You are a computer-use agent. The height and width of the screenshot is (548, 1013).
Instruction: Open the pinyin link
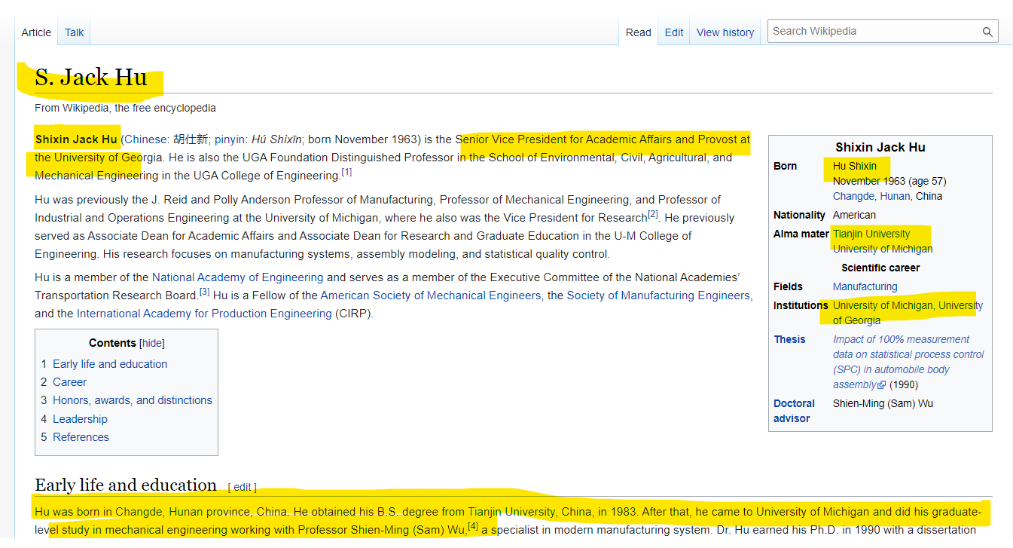[230, 139]
